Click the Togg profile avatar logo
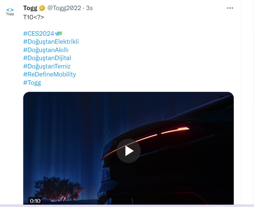Viewport: 254px width, 207px height. click(10, 12)
